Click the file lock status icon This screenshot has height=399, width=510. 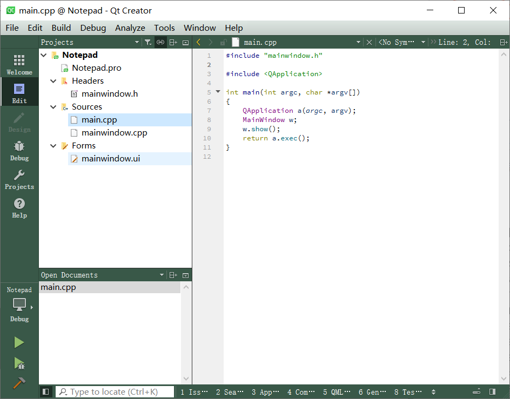pos(223,42)
